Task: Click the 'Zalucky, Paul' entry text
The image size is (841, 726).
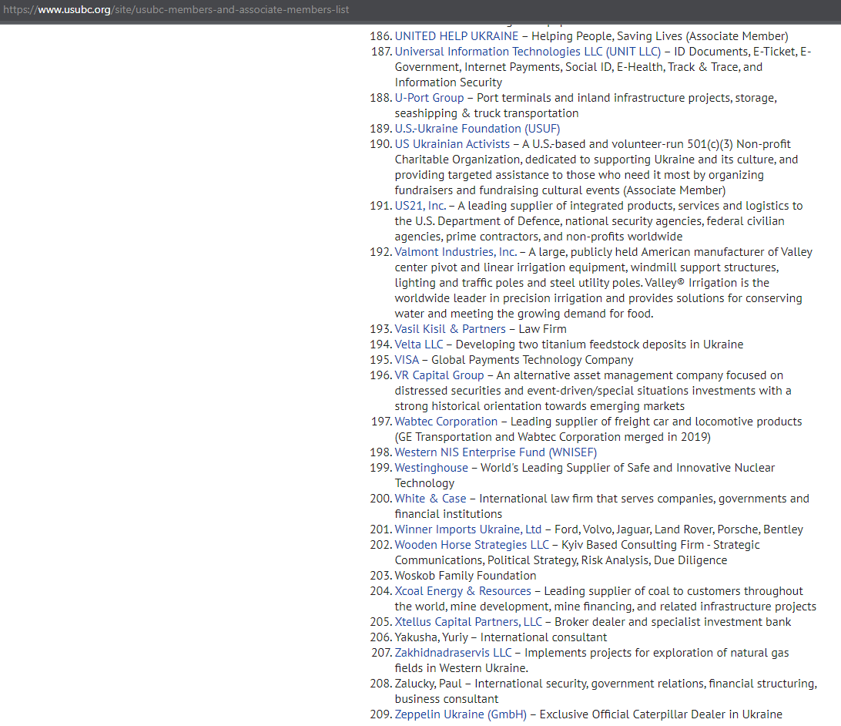Action: click(x=428, y=684)
